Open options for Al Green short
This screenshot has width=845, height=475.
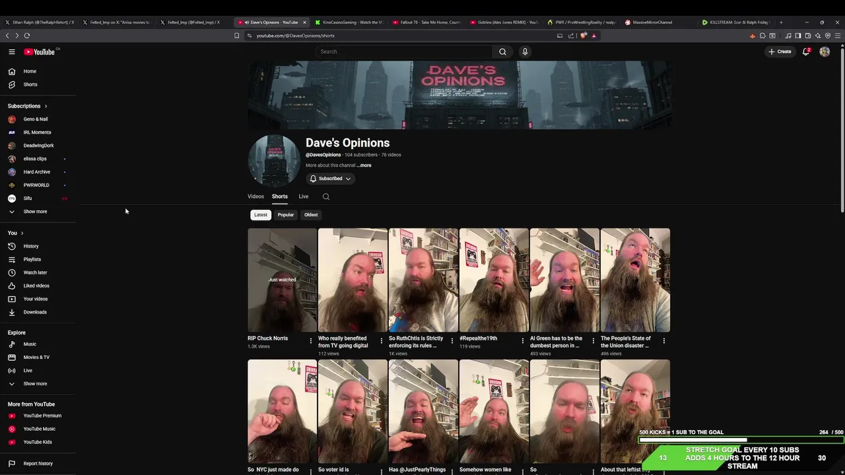tap(593, 341)
